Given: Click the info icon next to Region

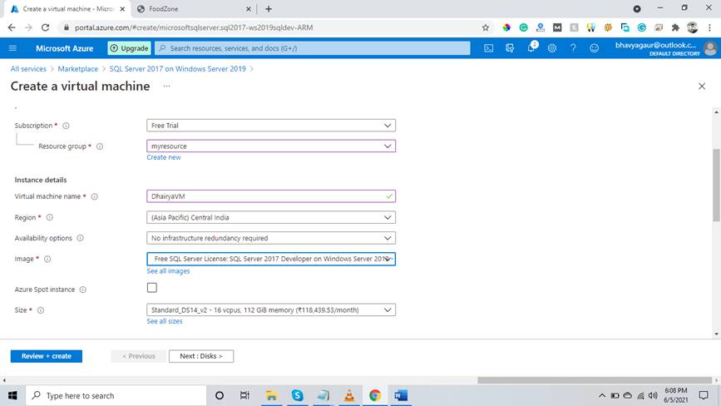Looking at the screenshot, I should point(49,217).
